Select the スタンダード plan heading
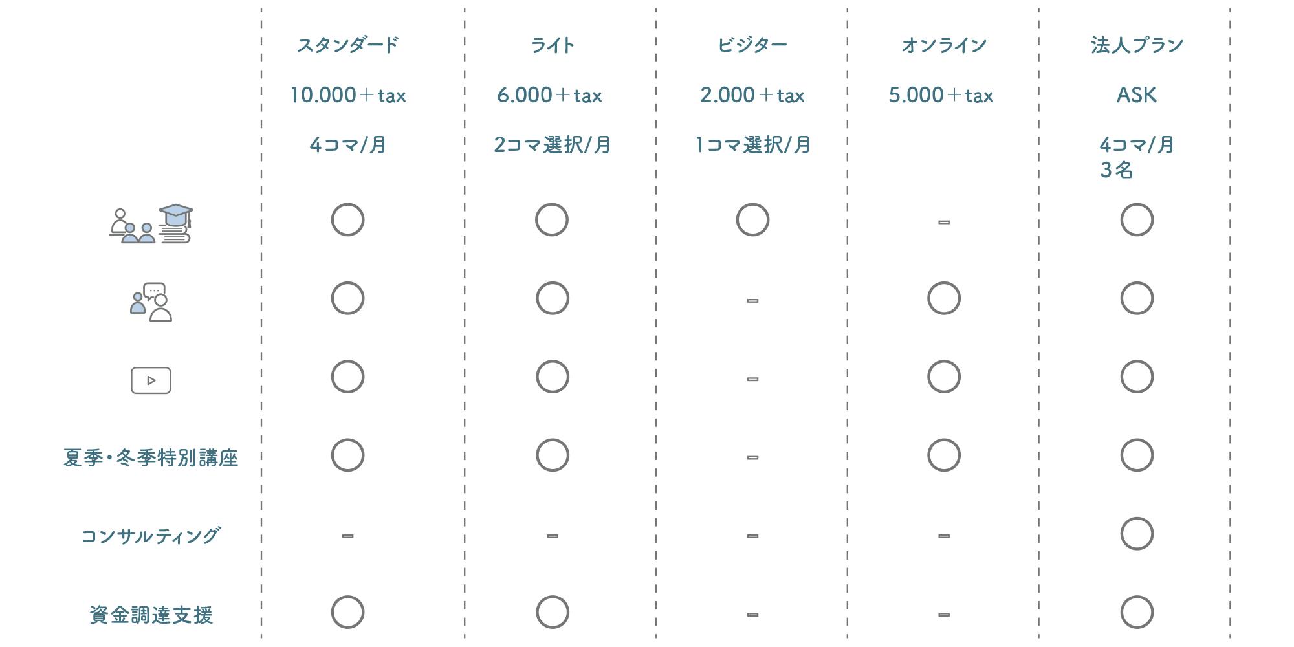 tap(347, 45)
